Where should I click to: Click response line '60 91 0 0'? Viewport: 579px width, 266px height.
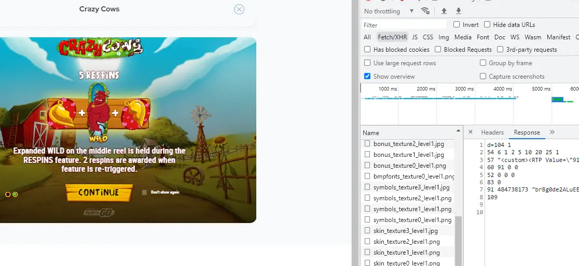[502, 167]
